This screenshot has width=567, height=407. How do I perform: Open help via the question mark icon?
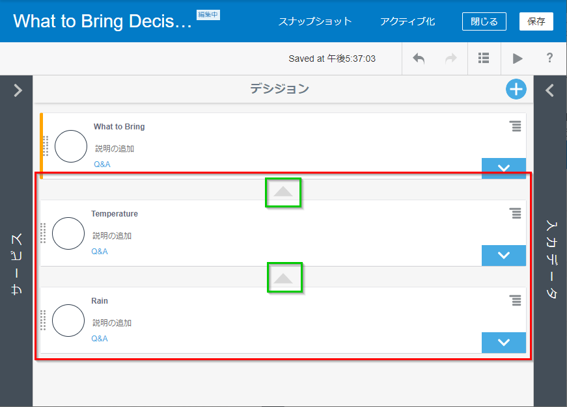(549, 59)
